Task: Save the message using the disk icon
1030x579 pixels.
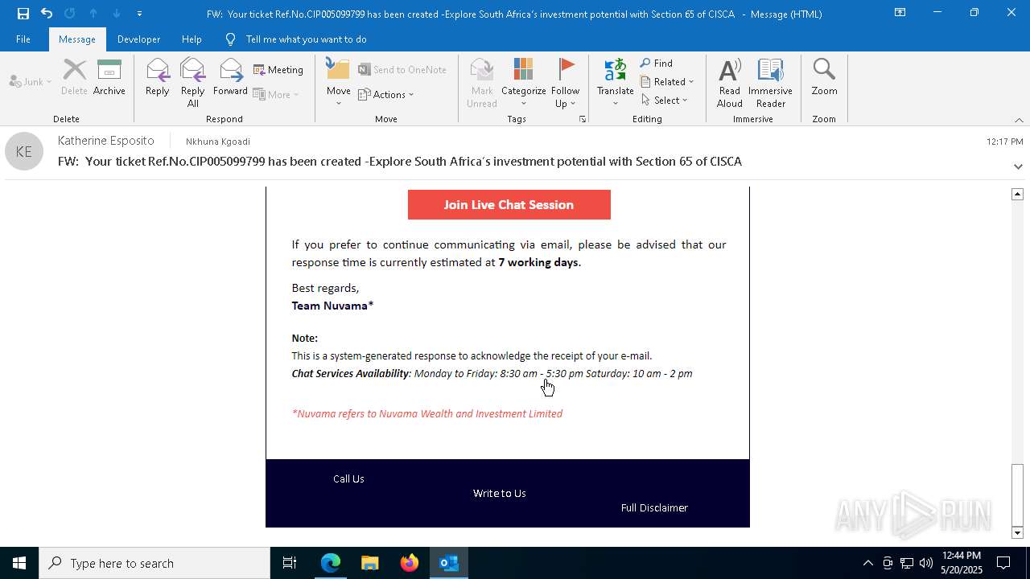Action: (23, 13)
